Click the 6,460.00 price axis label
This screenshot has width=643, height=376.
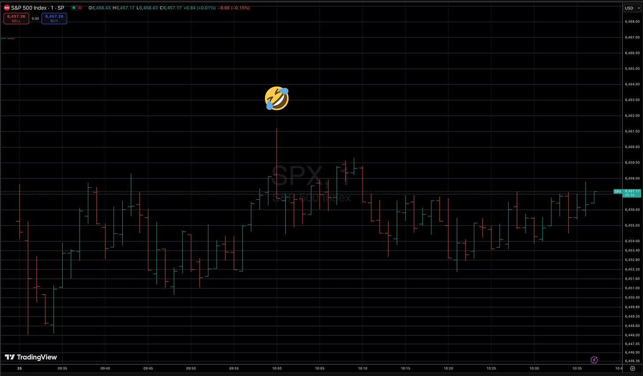(632, 147)
